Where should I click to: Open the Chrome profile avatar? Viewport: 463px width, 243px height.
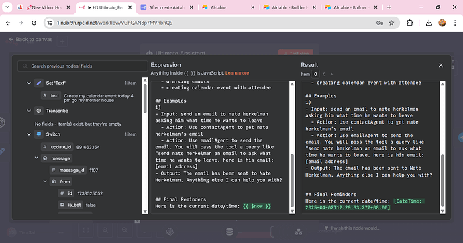point(442,23)
